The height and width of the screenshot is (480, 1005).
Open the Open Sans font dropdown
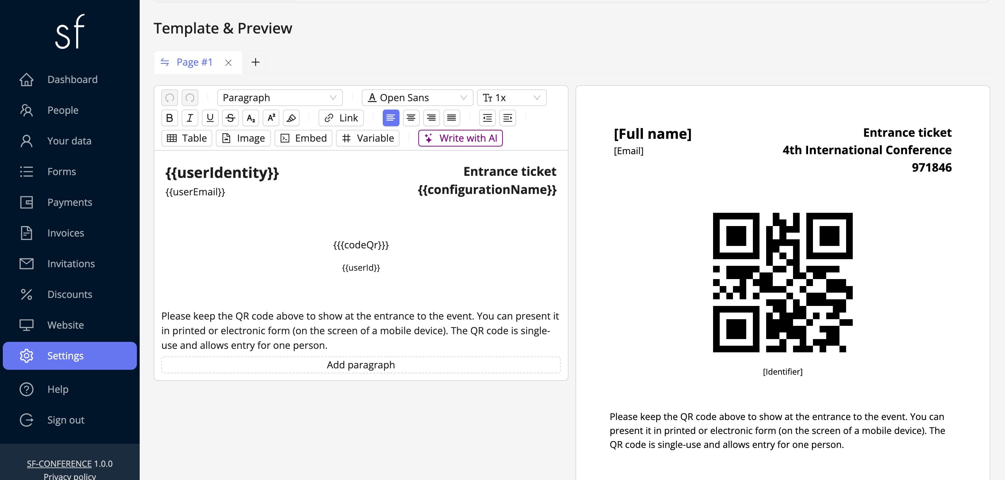tap(417, 97)
